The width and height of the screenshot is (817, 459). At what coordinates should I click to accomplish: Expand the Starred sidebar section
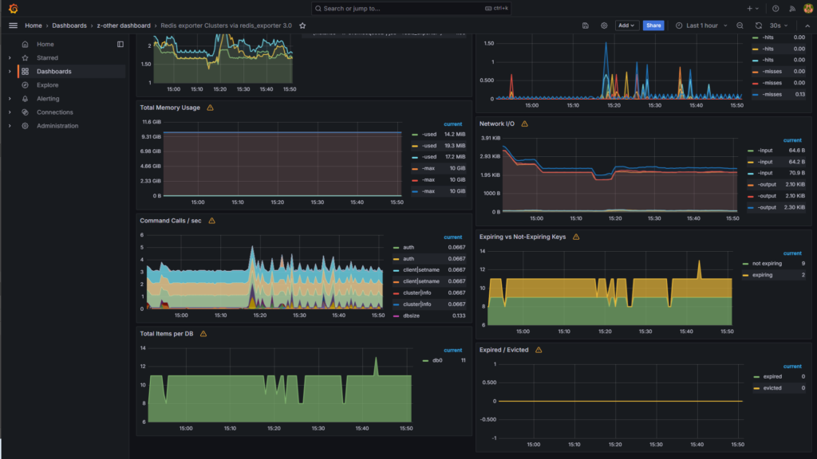pos(10,57)
